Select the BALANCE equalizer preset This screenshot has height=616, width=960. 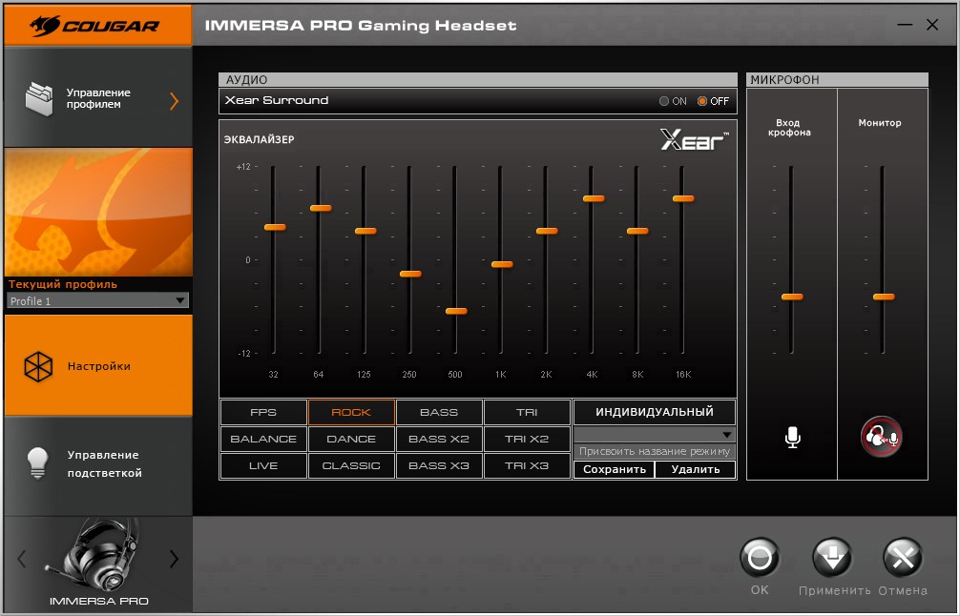tap(263, 440)
